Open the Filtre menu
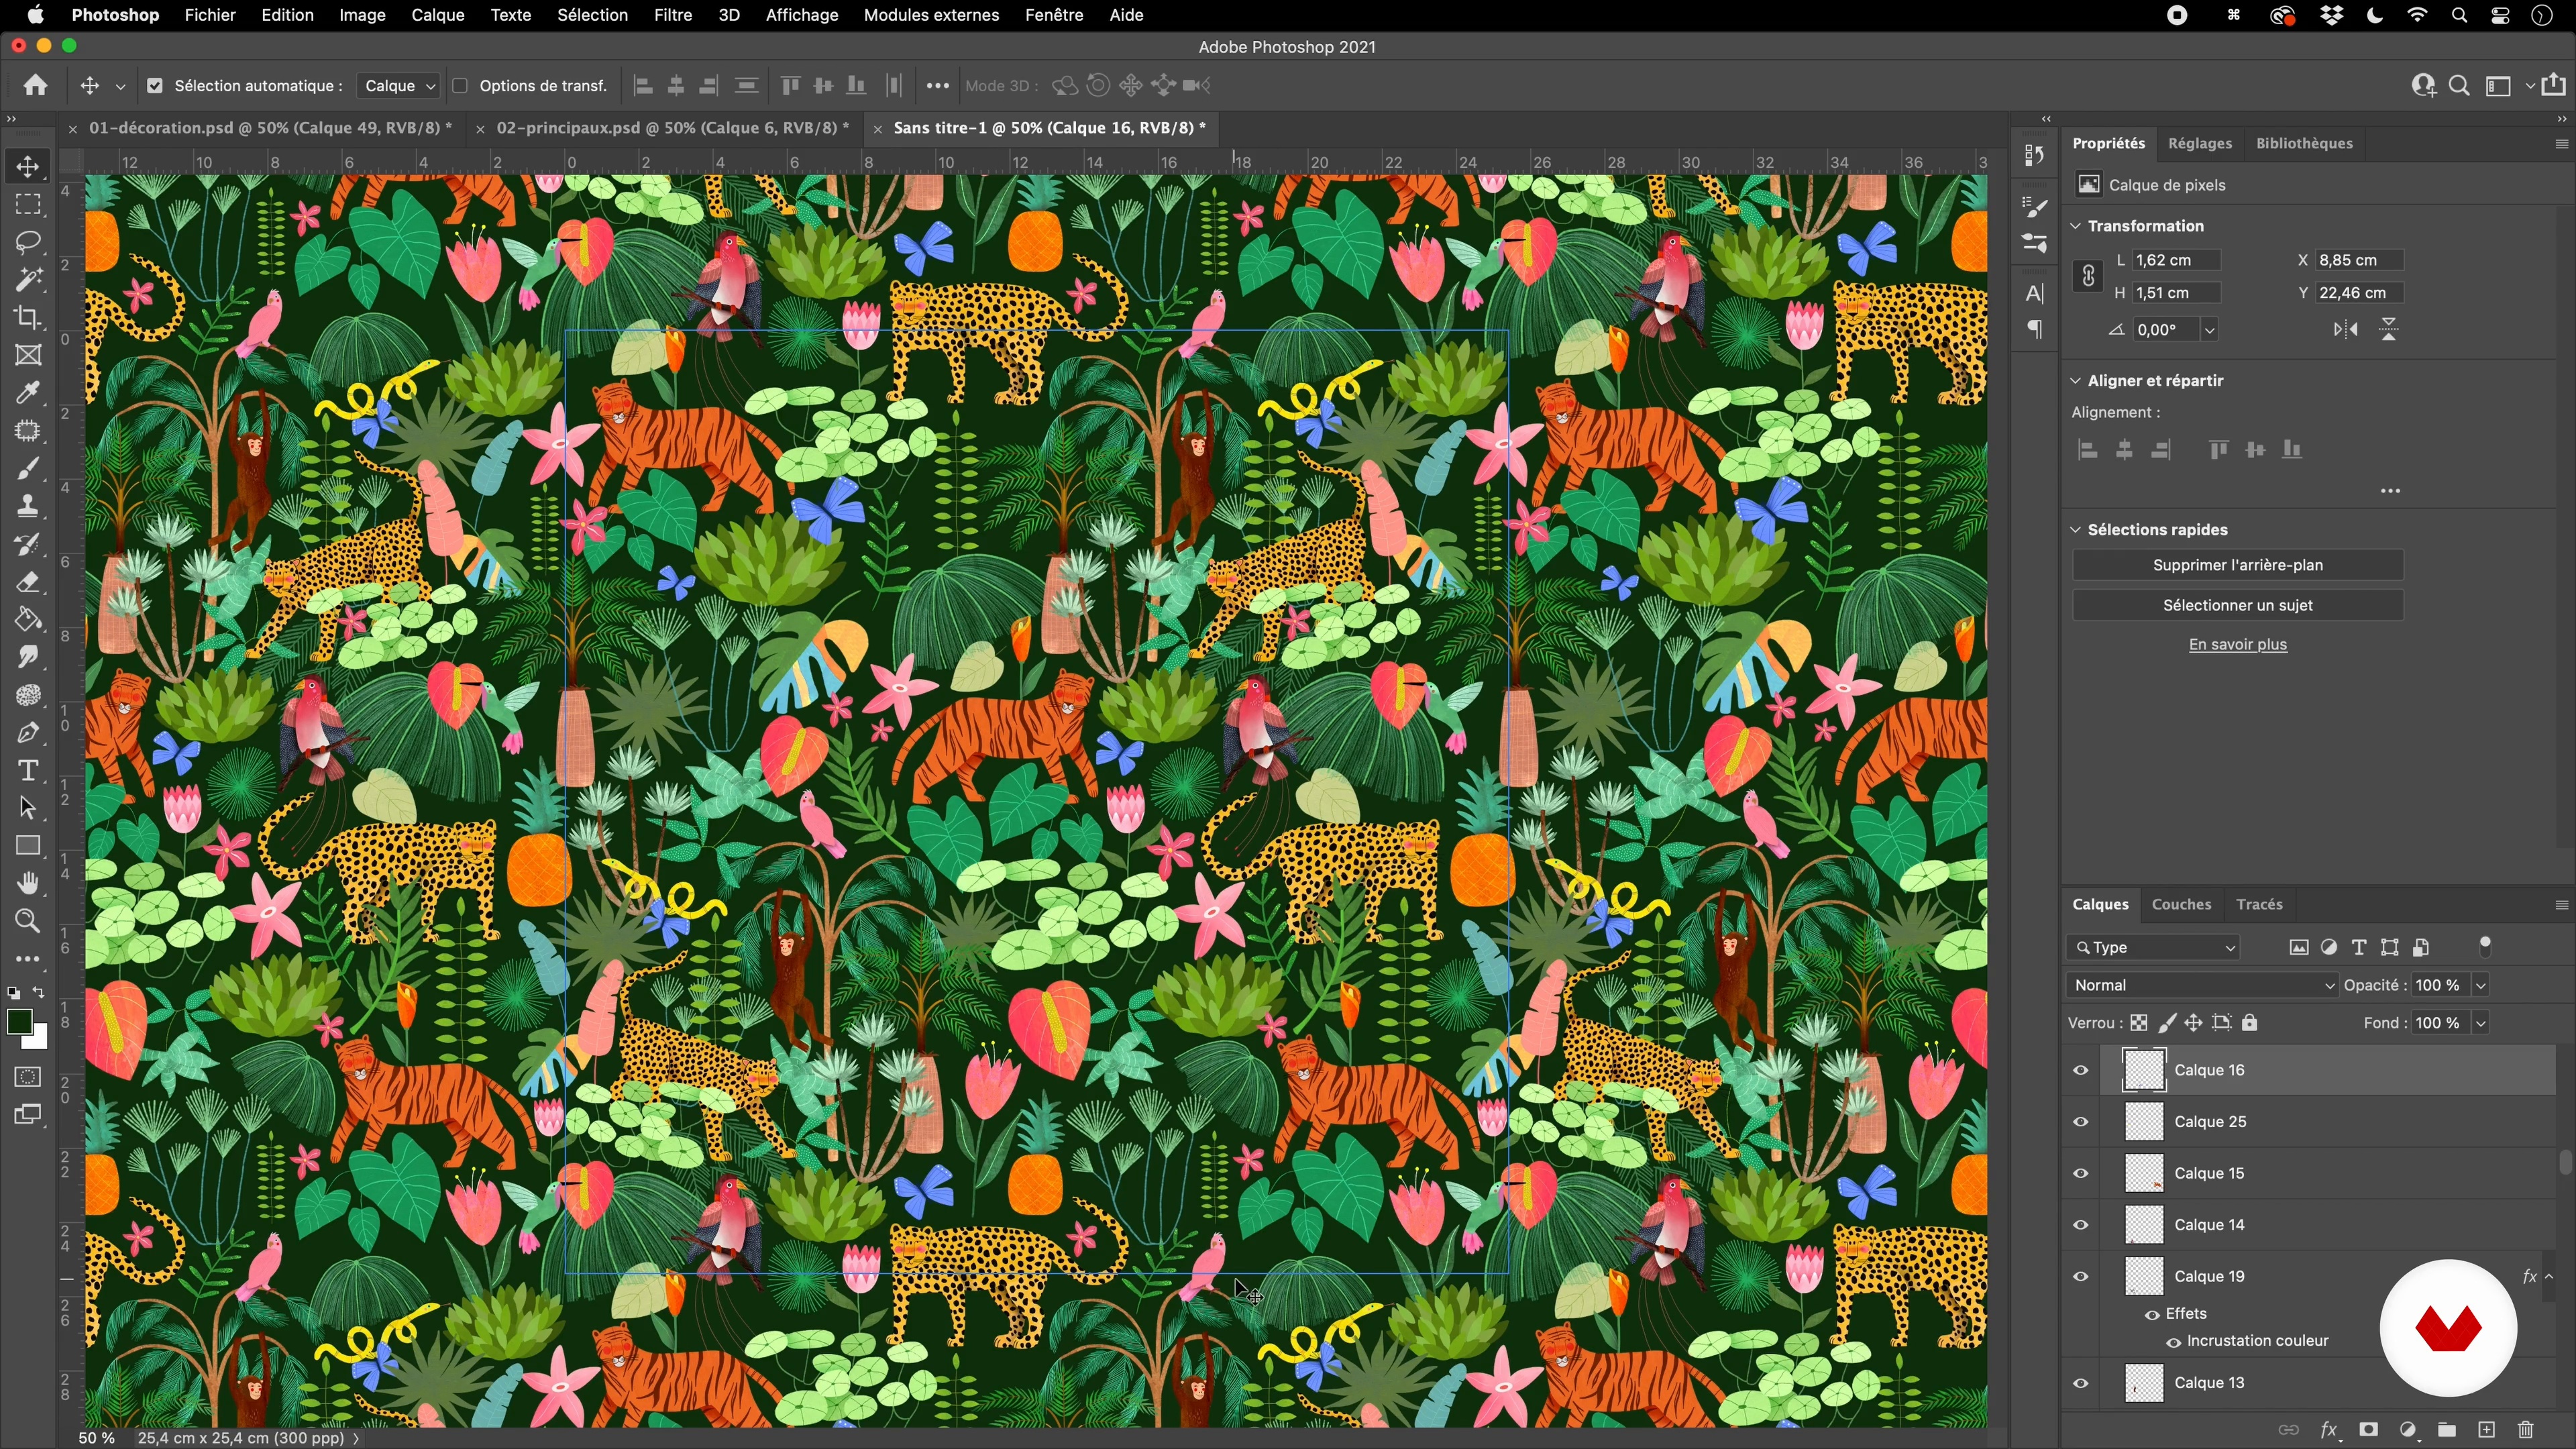This screenshot has height=1449, width=2576. coord(672,15)
